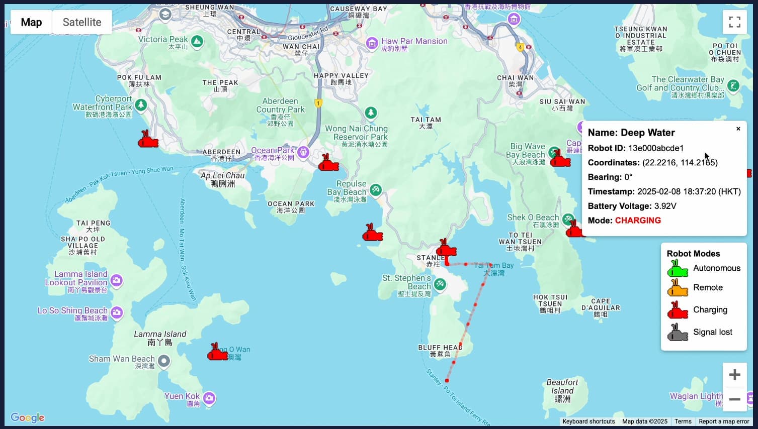The height and width of the screenshot is (429, 758).
Task: Close the Deep Water info popup
Action: click(738, 129)
